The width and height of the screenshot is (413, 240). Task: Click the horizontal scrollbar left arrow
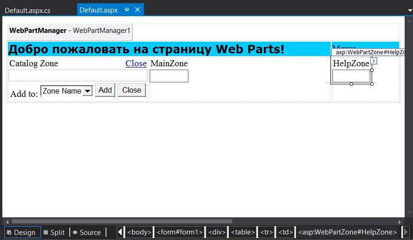[x=7, y=222]
